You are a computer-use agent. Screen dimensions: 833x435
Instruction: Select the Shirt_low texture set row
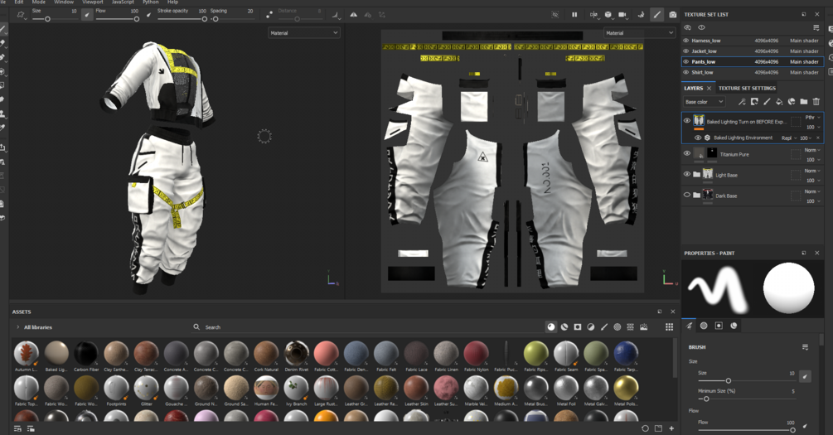(753, 72)
